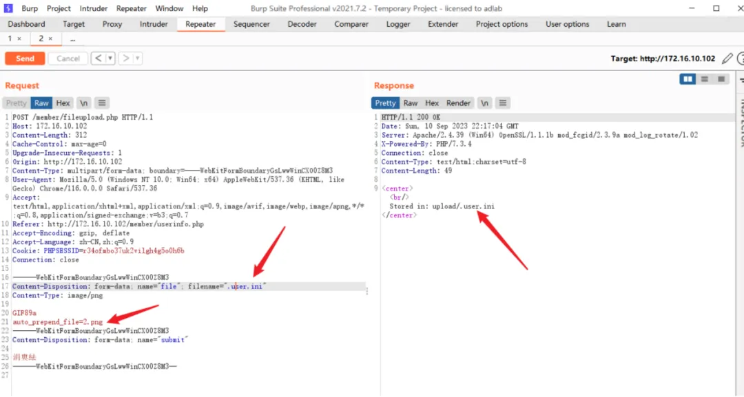Close Repeater request tab 2

click(x=51, y=39)
